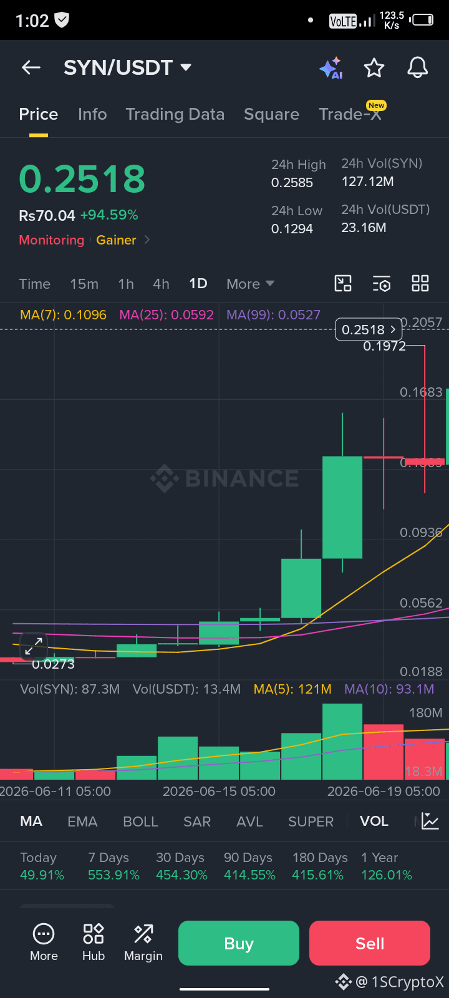Tap the 30 Days 454.30% performance
Screen dimensions: 449x998
pyautogui.click(x=181, y=866)
